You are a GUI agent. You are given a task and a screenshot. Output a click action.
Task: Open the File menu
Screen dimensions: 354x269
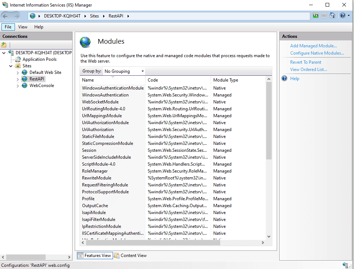coord(8,27)
